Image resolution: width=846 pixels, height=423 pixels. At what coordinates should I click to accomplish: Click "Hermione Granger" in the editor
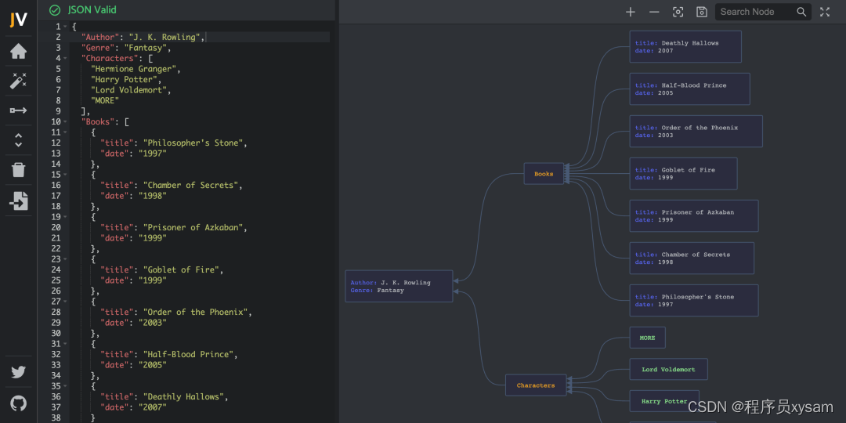134,69
